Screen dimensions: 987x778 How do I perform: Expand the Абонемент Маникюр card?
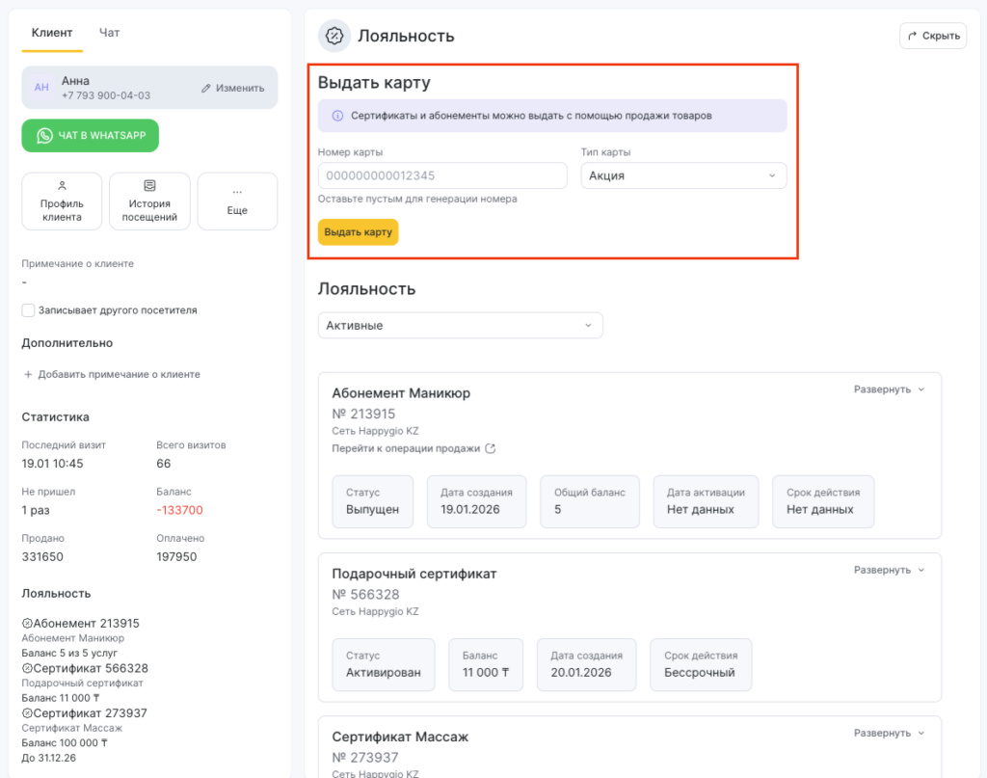click(889, 389)
